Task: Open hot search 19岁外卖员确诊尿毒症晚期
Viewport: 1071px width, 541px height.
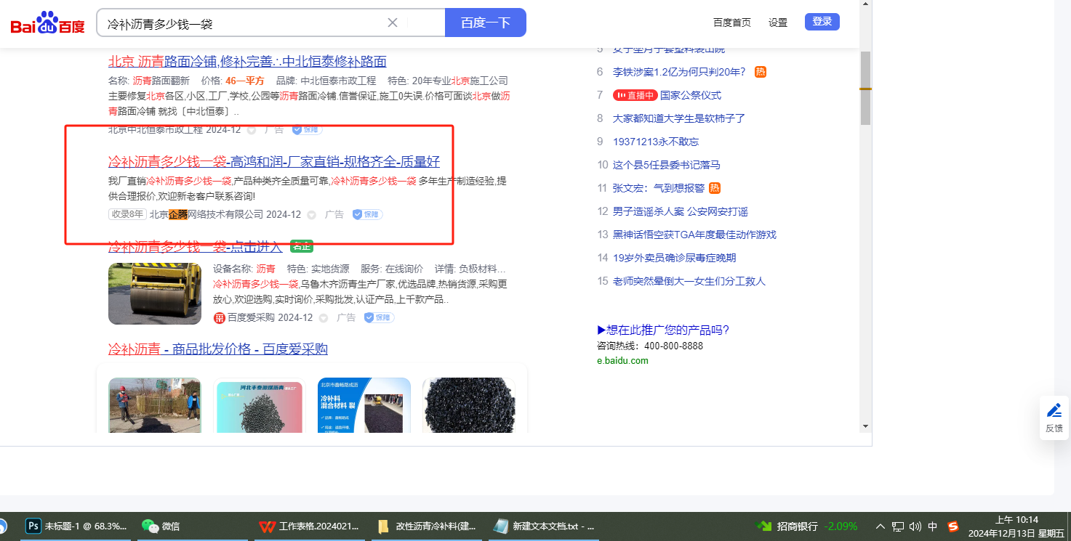Action: coord(674,258)
